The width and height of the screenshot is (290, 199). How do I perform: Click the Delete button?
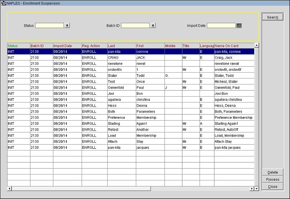point(272,172)
